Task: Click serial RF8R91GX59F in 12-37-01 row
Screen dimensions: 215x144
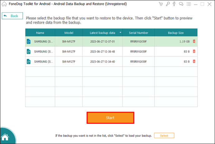Action: coord(138,41)
